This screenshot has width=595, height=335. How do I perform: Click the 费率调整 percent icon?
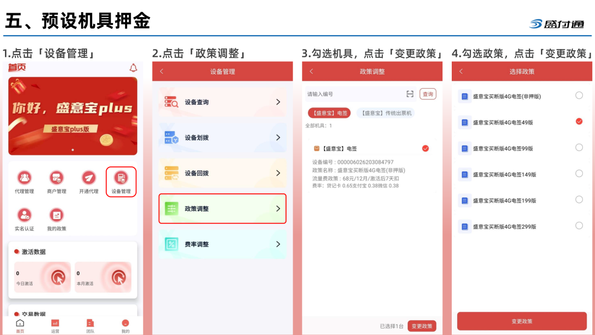pos(171,244)
